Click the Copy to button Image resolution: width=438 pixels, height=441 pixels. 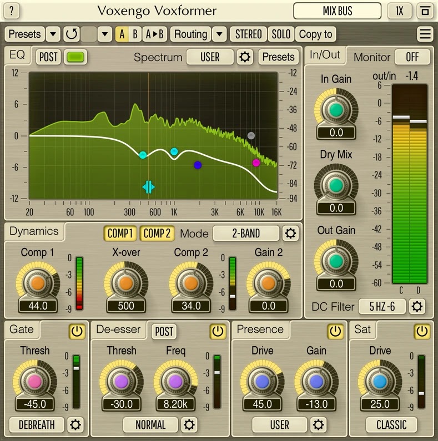pos(315,34)
